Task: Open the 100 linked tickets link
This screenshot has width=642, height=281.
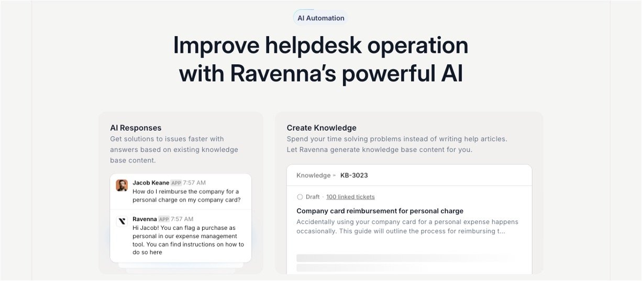Action: point(350,197)
